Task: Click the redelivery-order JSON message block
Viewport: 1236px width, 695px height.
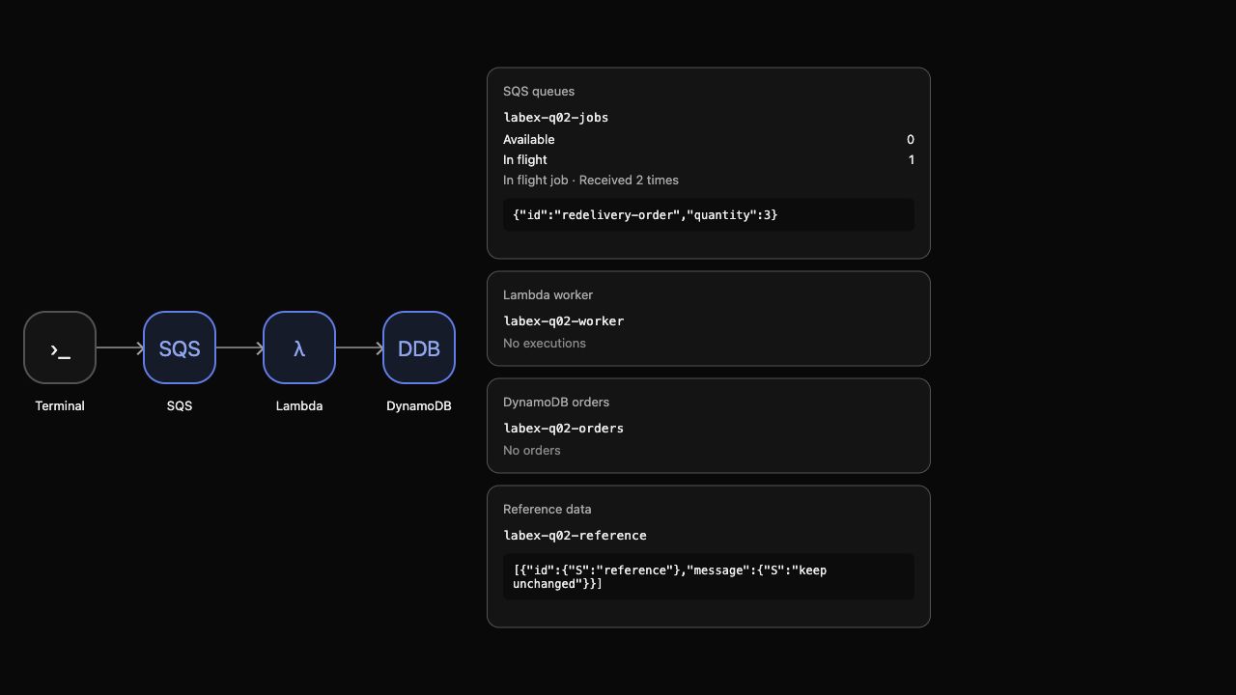Action: click(709, 215)
